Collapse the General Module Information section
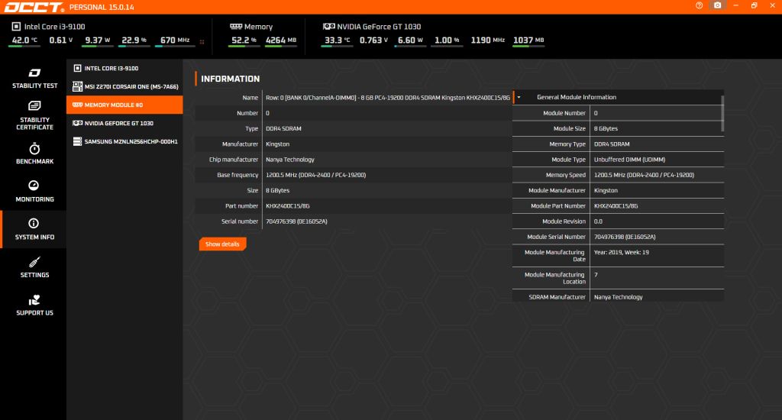Image resolution: width=782 pixels, height=420 pixels. point(519,97)
